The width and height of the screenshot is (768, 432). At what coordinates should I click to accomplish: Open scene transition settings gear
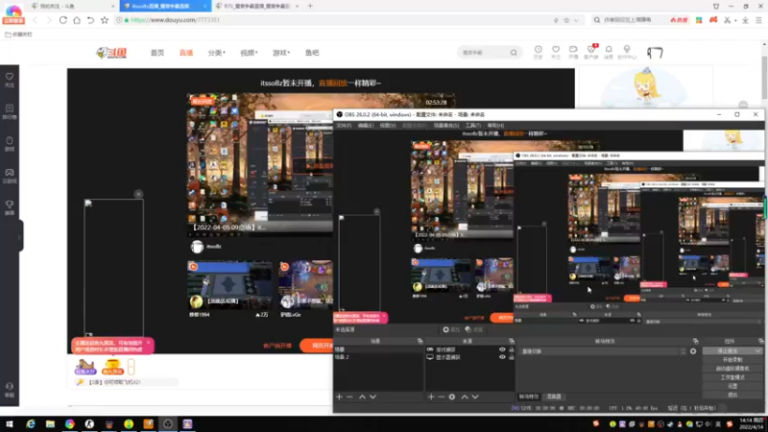[693, 351]
